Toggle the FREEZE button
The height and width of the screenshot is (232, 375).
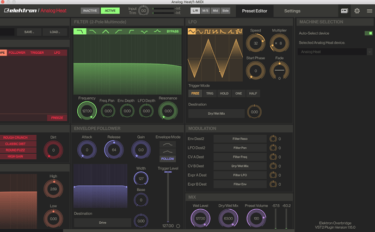click(57, 118)
